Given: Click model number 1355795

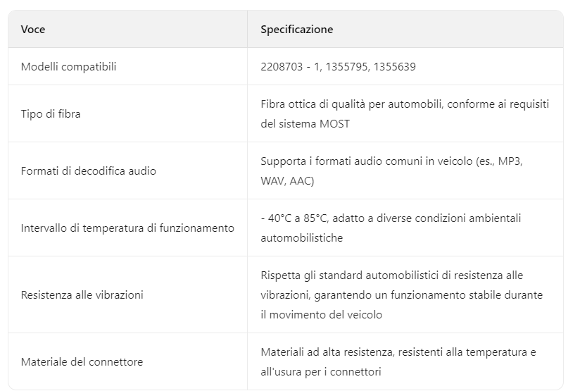Looking at the screenshot, I should pyautogui.click(x=348, y=67).
